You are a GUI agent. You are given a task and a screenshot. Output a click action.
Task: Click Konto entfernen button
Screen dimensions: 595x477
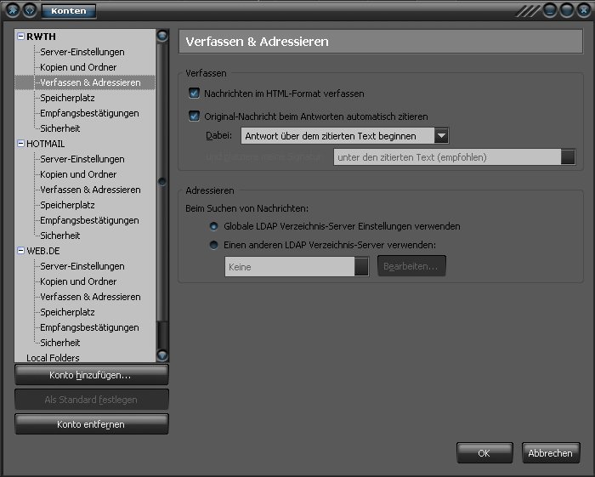tap(92, 424)
